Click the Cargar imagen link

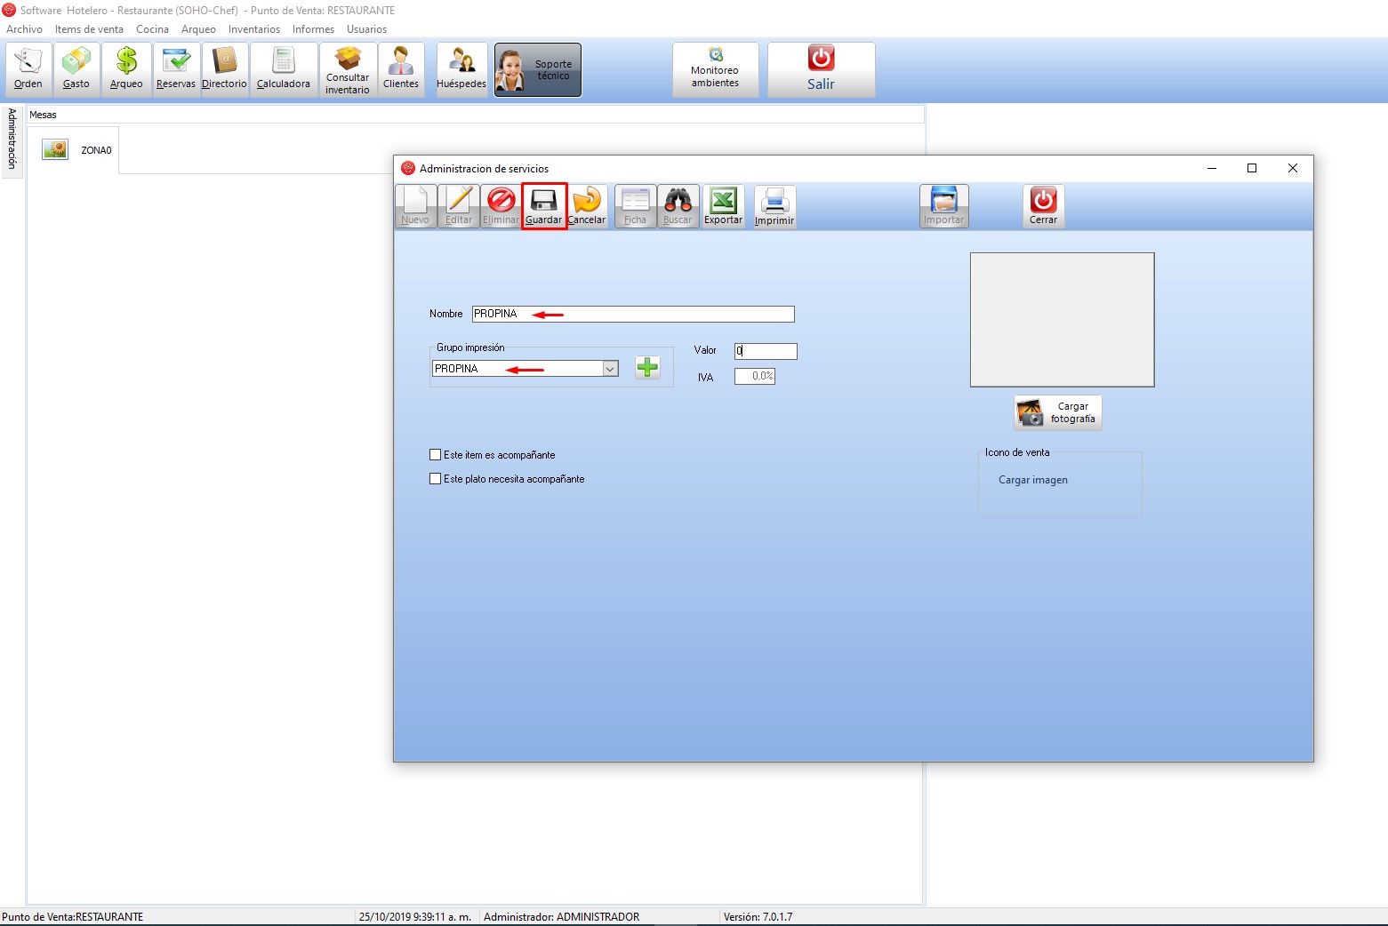(1032, 480)
